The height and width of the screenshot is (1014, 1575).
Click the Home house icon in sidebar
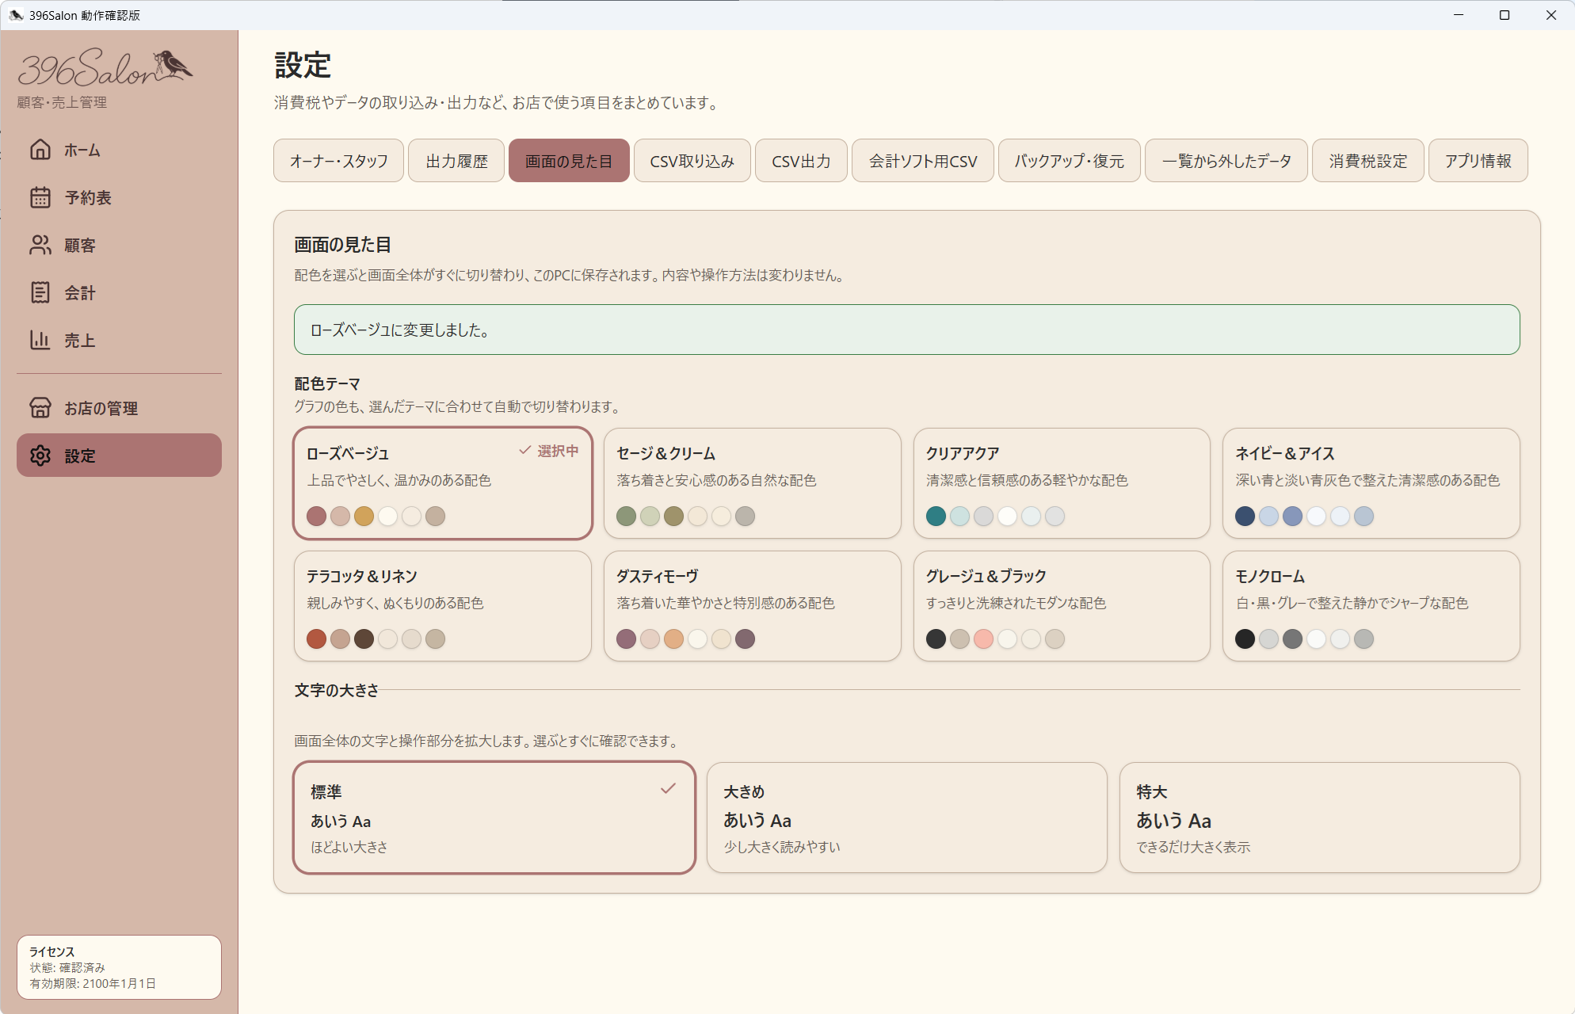point(40,150)
